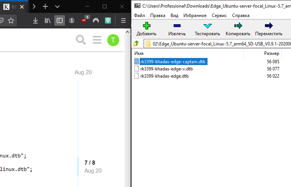Maximize the Firefox window
This screenshot has width=291, height=187.
coord(105,6)
